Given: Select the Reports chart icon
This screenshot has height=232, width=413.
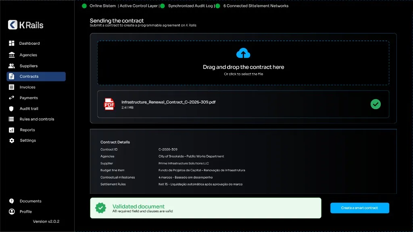Looking at the screenshot, I should (x=12, y=130).
